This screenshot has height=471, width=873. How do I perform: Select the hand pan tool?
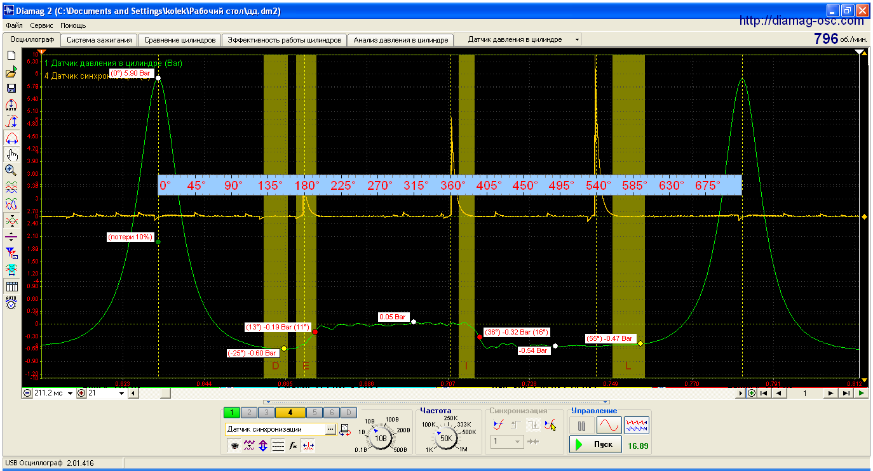11,154
